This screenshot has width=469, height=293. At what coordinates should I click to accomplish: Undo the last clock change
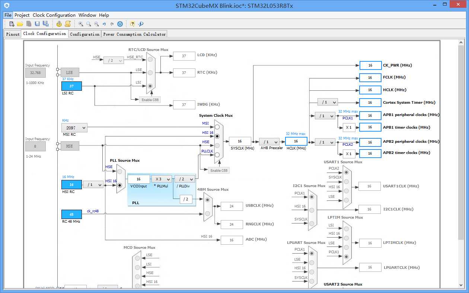tap(104, 24)
